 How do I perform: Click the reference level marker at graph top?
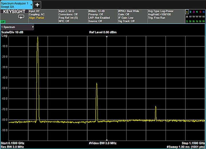(107, 37)
